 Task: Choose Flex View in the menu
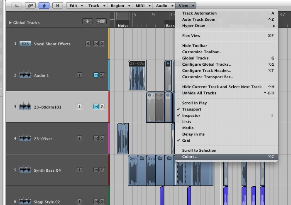click(227, 36)
